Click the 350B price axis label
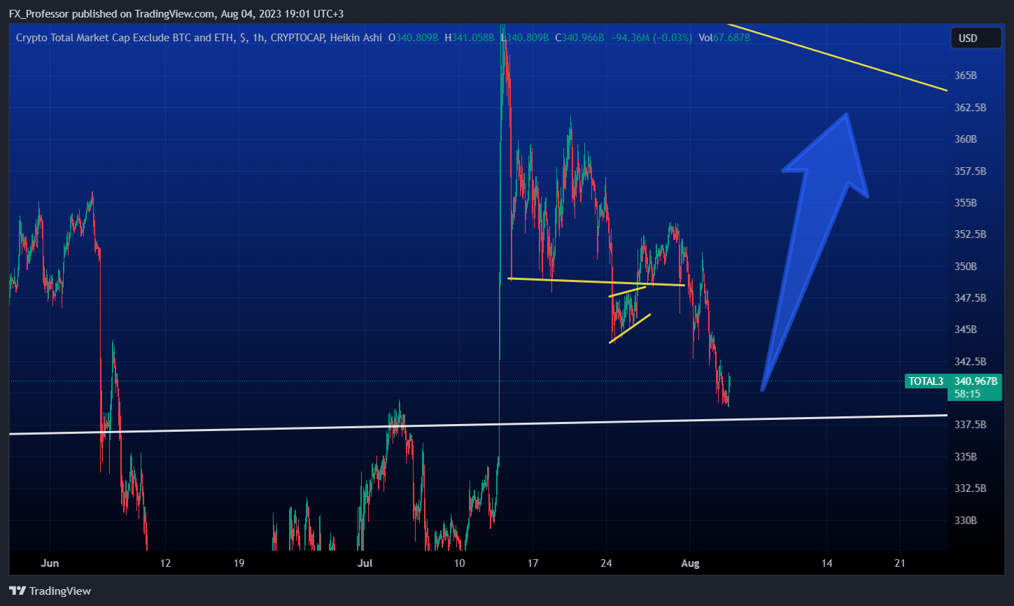The height and width of the screenshot is (606, 1014). tap(966, 267)
